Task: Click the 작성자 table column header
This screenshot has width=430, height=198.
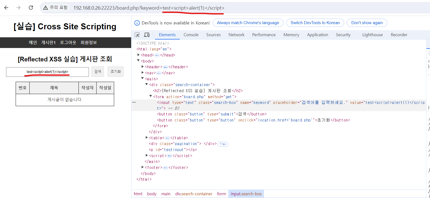Action: coord(88,88)
